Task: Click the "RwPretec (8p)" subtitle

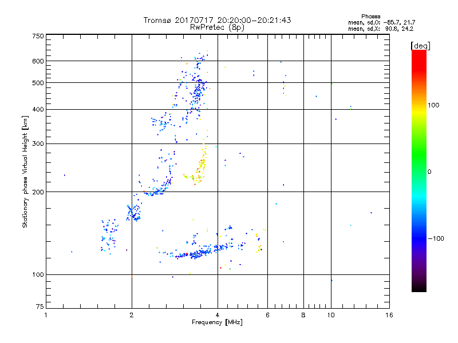Action: click(x=217, y=27)
